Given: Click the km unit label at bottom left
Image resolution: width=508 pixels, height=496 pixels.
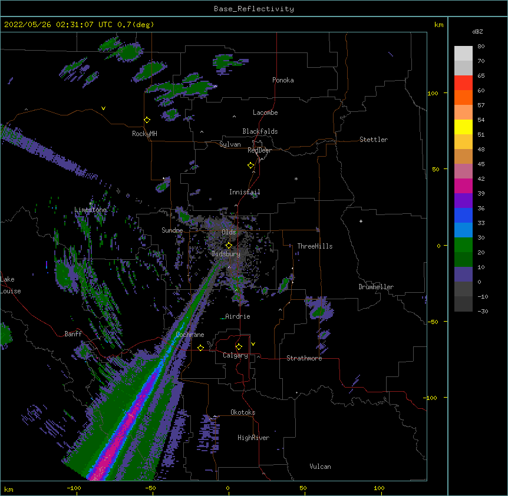Looking at the screenshot, I should pos(9,489).
